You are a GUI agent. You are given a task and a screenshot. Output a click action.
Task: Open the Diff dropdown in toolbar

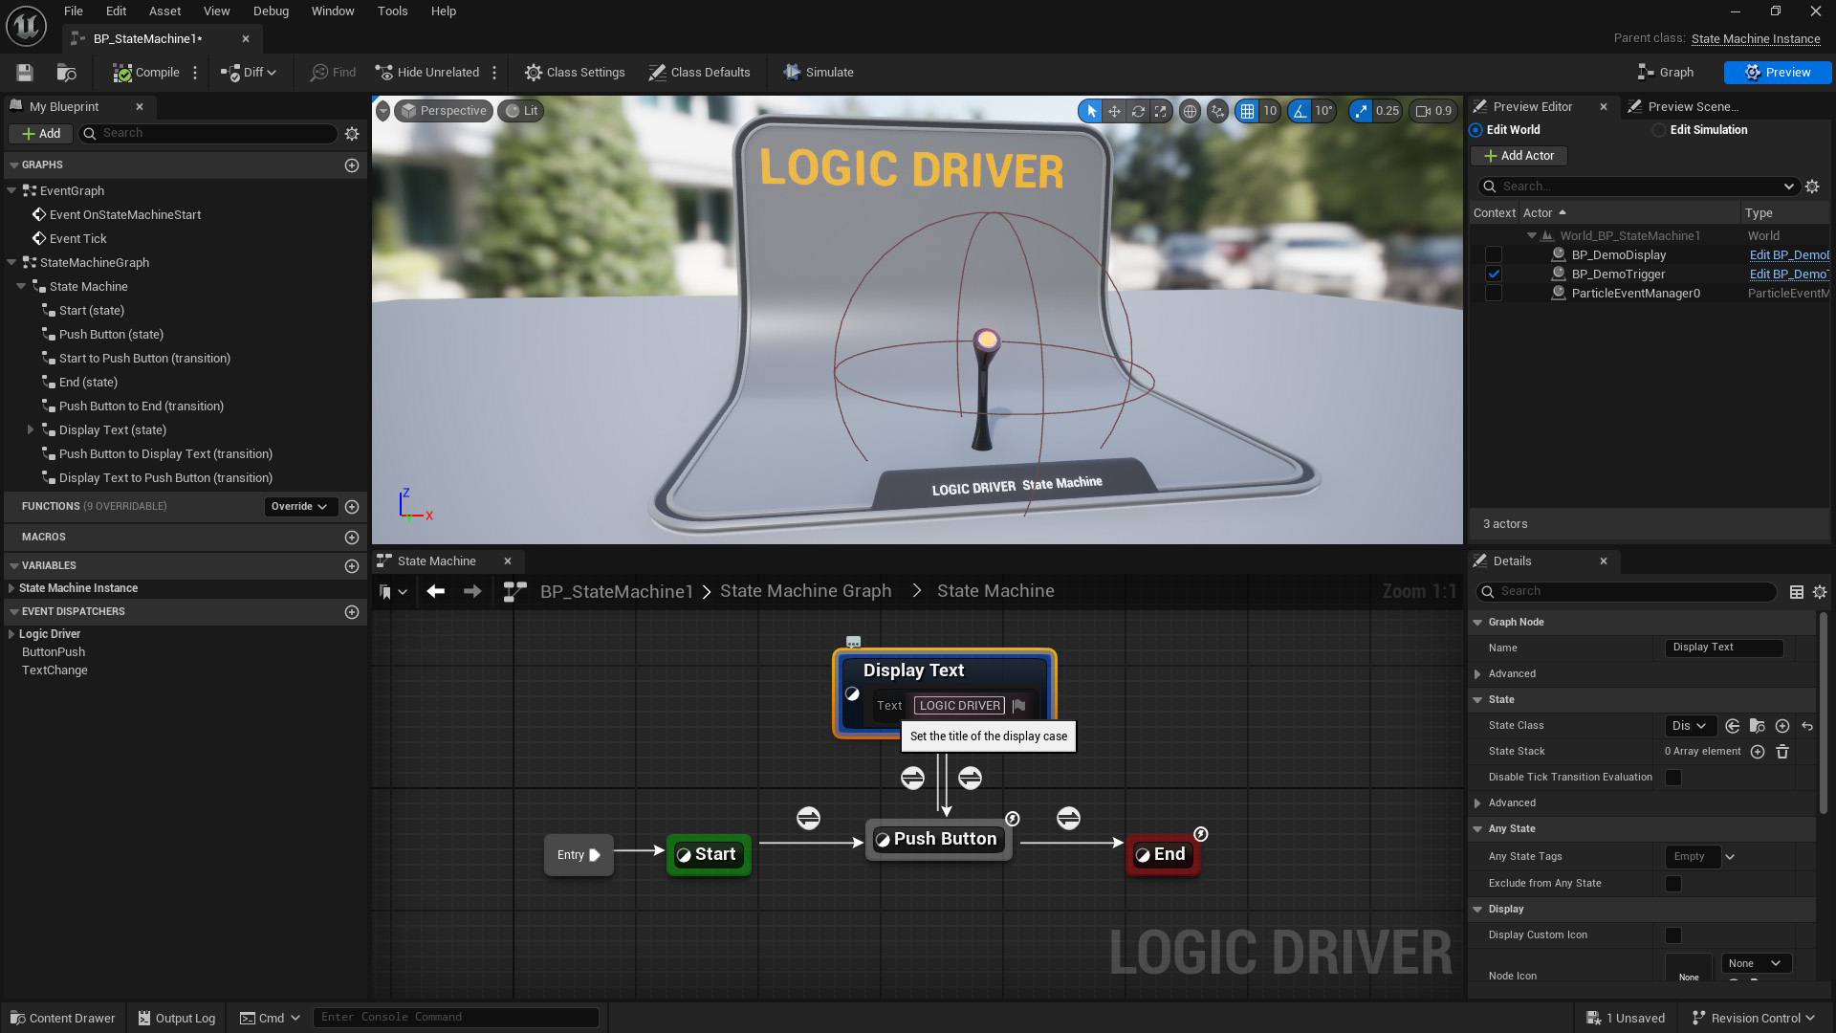click(249, 73)
